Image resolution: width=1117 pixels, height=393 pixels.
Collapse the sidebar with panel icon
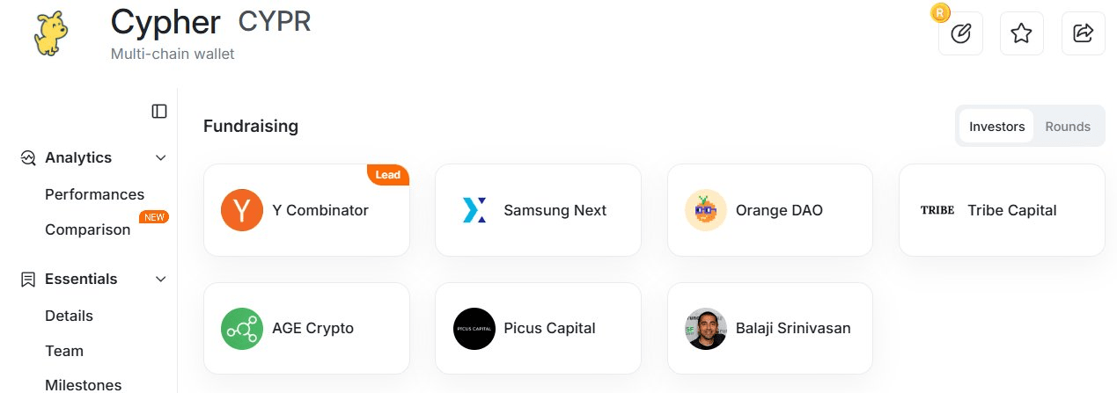coord(159,111)
